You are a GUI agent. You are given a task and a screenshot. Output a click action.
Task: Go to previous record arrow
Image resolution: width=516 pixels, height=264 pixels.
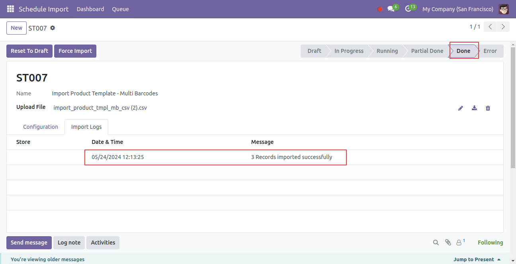pos(491,27)
